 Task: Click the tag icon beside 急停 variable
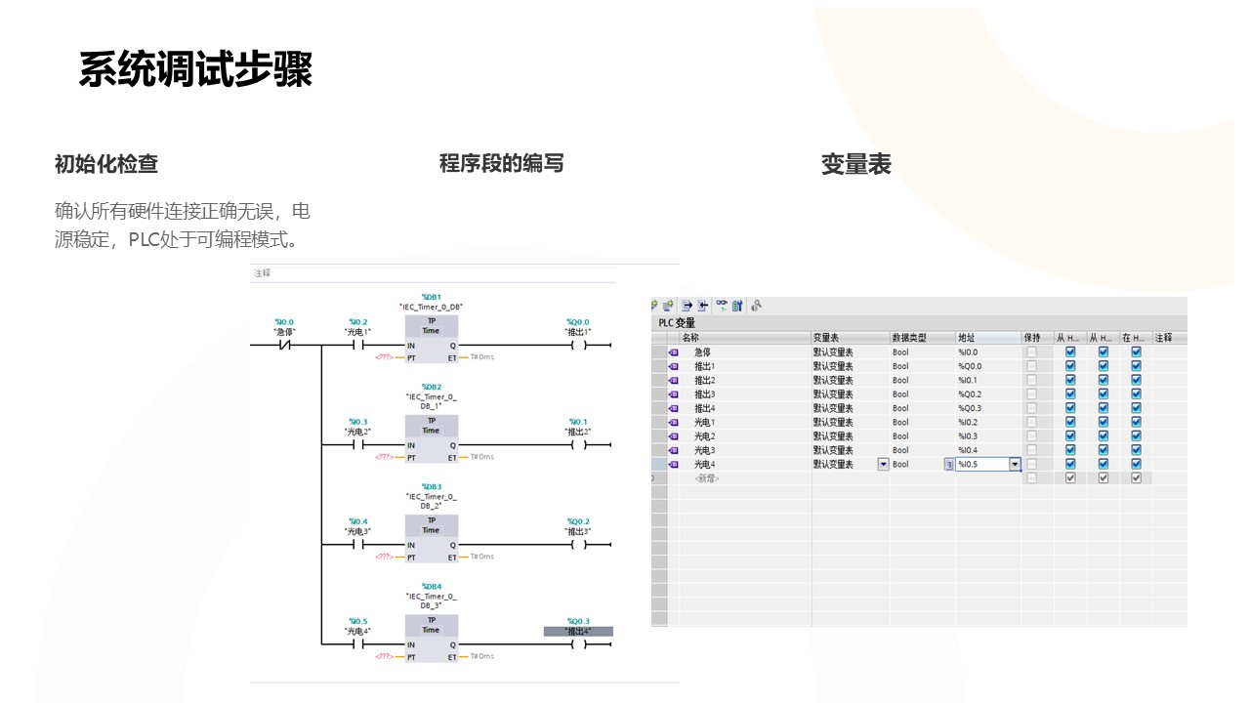tap(673, 351)
